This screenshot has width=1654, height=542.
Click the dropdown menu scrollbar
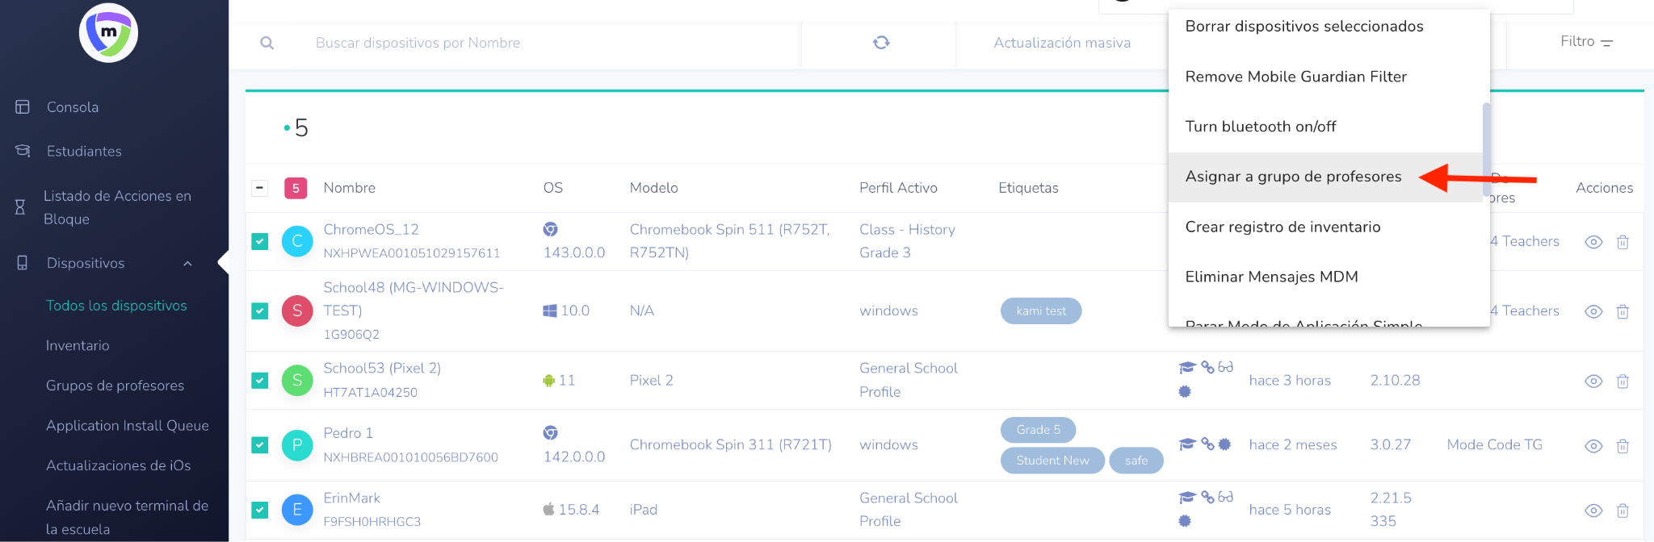click(1486, 149)
